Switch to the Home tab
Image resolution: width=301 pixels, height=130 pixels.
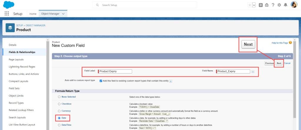coord(33,14)
